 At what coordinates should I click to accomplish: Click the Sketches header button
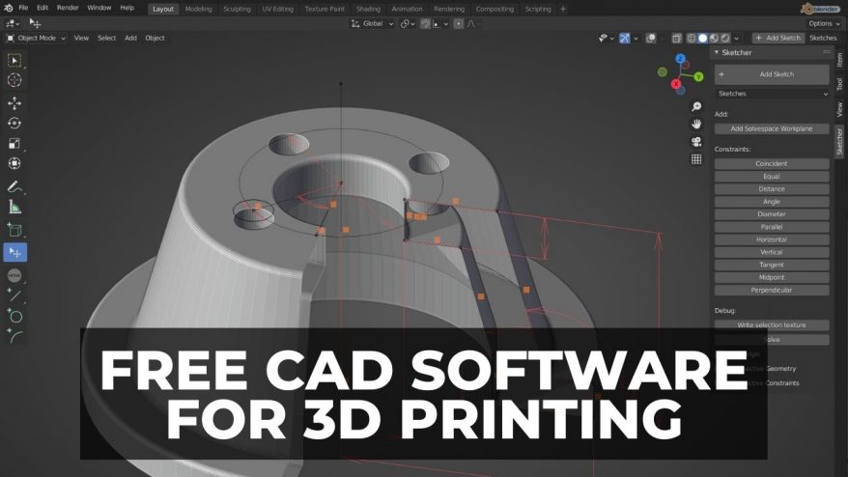[823, 38]
